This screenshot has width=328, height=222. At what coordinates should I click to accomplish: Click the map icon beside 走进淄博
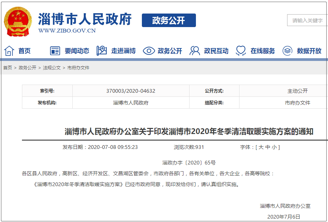pos(101,51)
